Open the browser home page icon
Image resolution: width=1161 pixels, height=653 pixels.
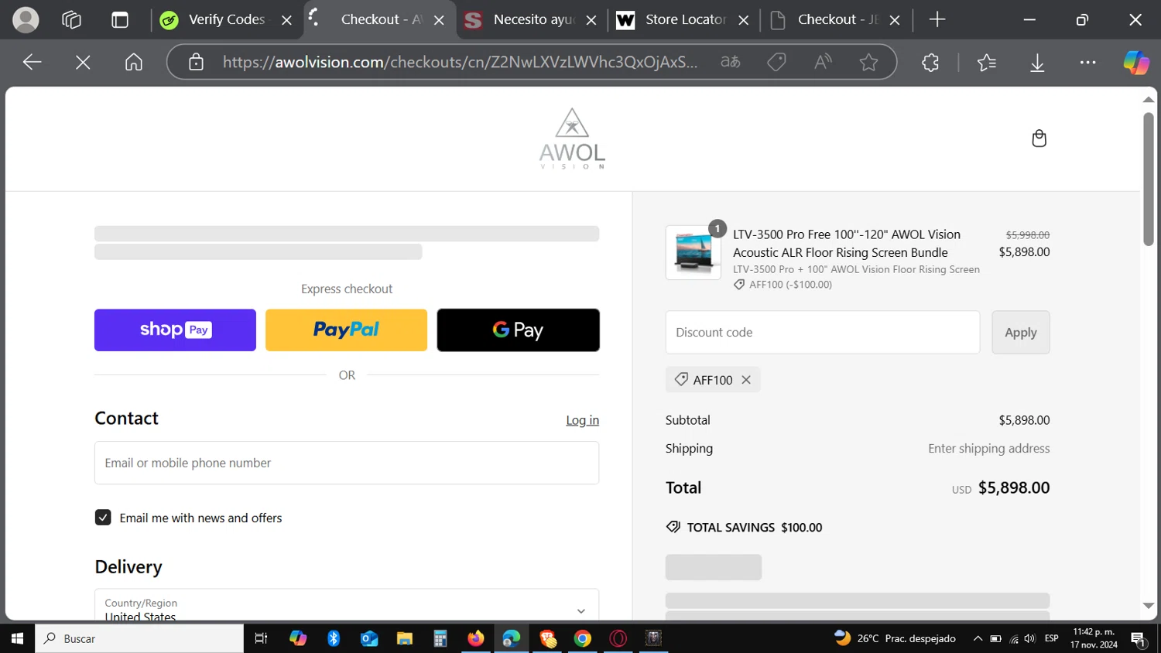pyautogui.click(x=134, y=62)
